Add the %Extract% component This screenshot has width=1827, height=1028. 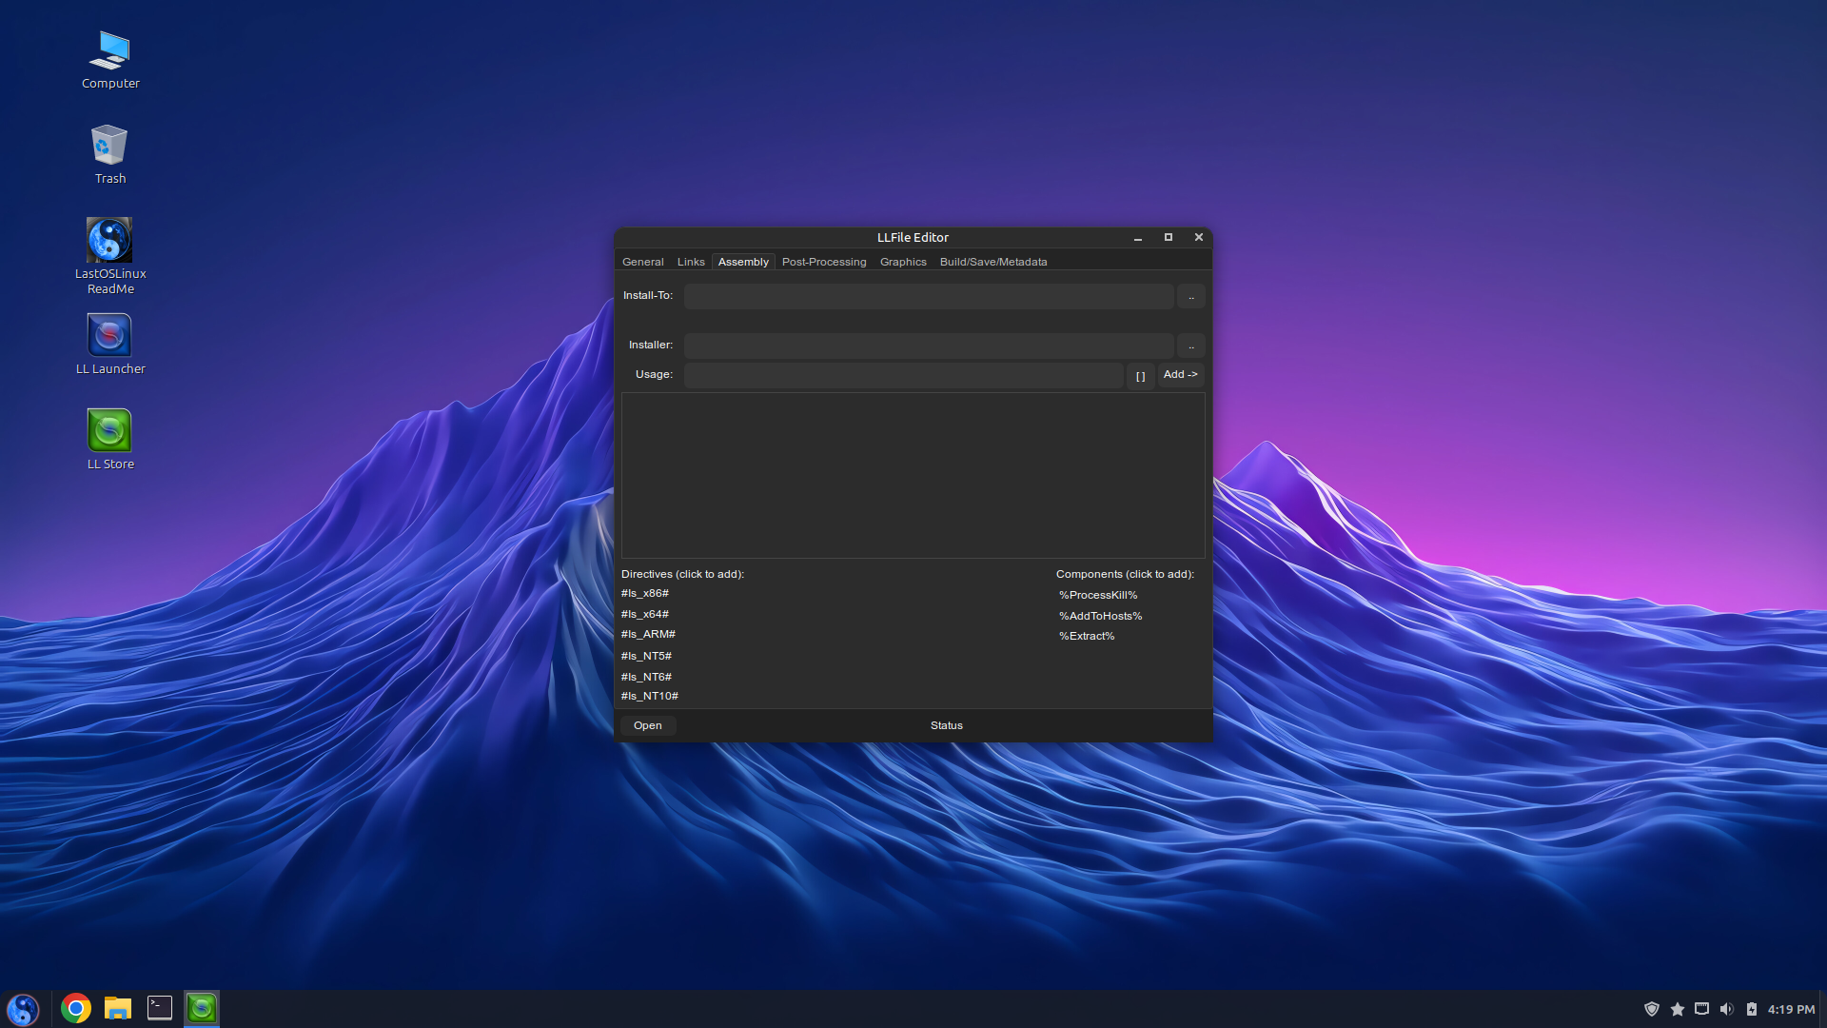[x=1087, y=636]
